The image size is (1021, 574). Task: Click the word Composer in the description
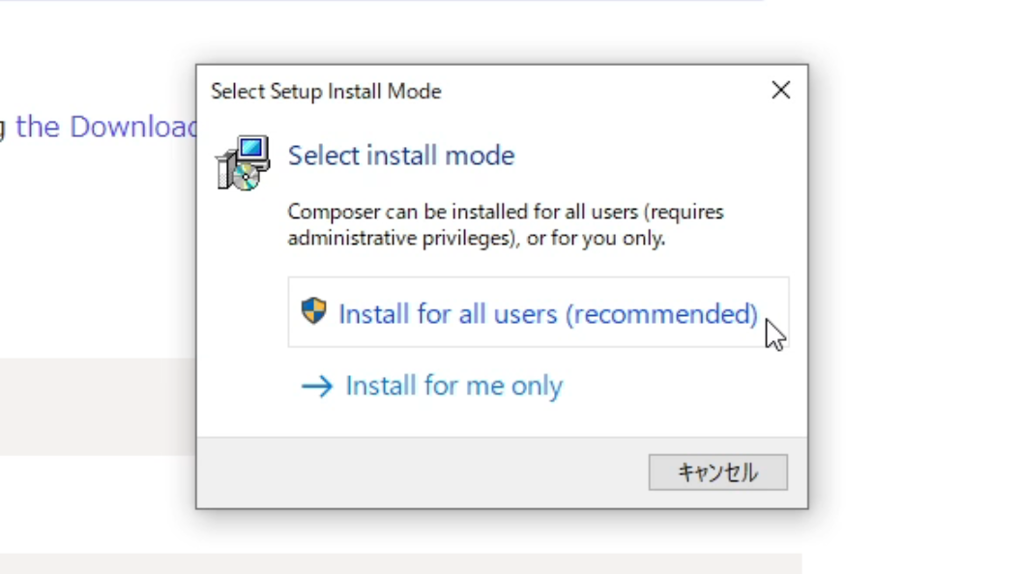click(x=334, y=213)
